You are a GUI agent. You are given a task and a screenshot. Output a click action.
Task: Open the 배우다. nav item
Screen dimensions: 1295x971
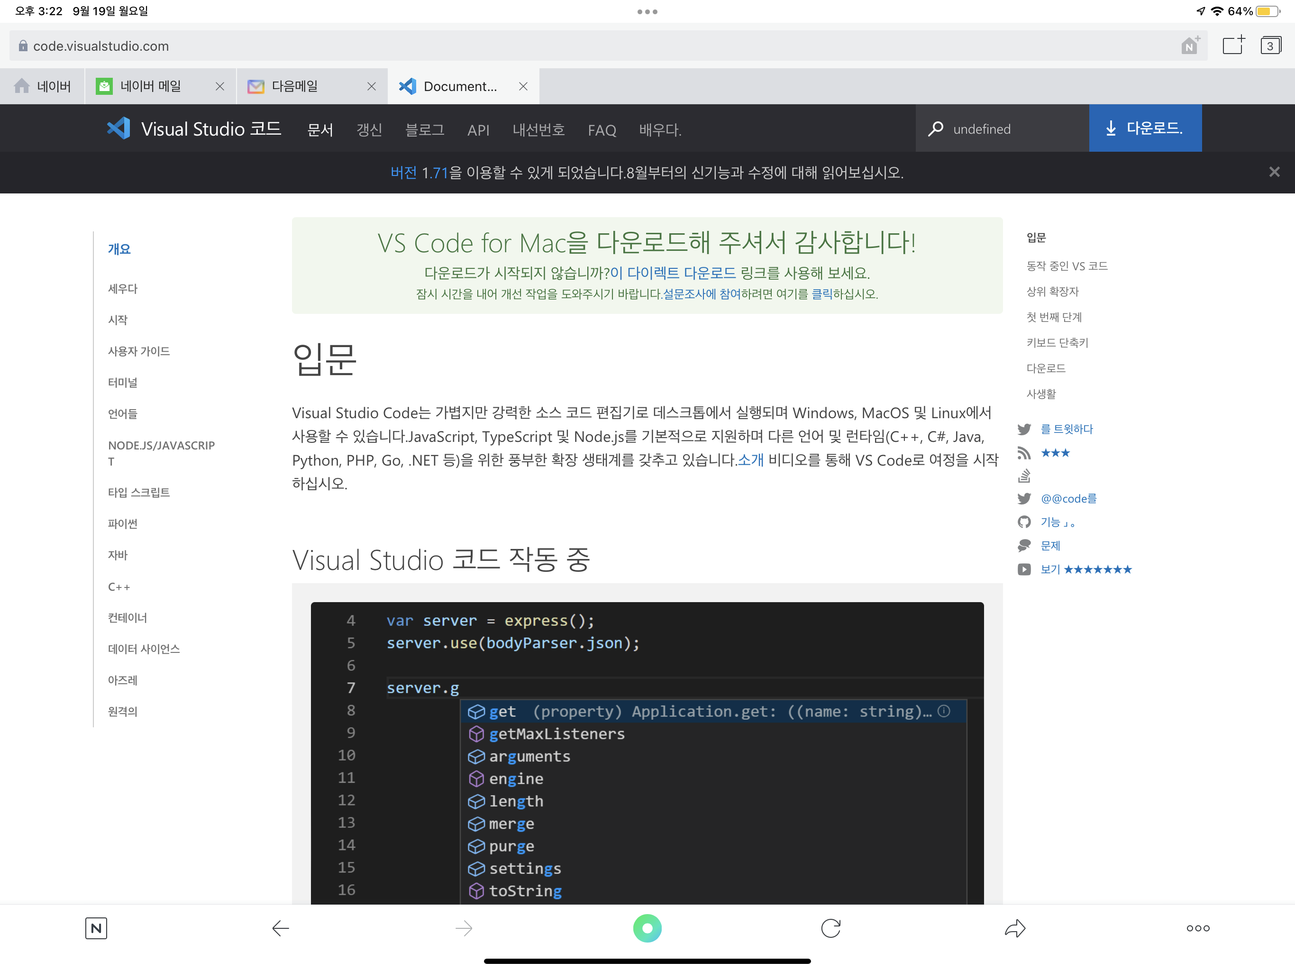pyautogui.click(x=660, y=129)
